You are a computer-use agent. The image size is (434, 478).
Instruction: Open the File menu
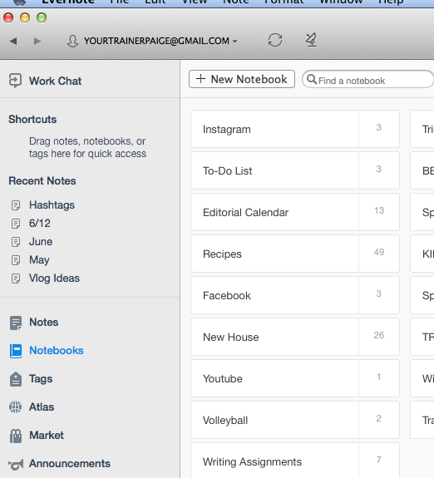(119, 2)
